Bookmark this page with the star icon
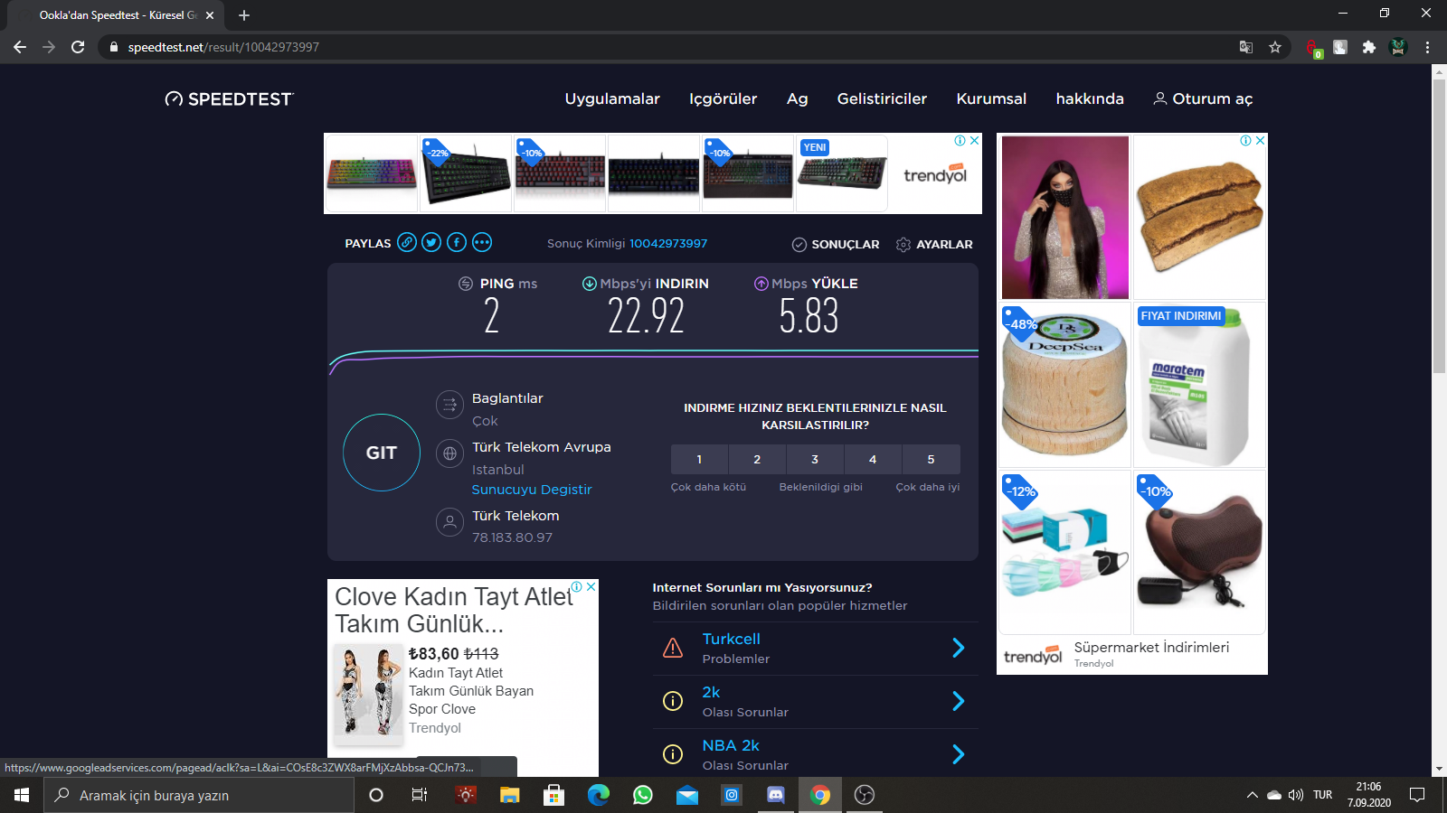 (1275, 47)
